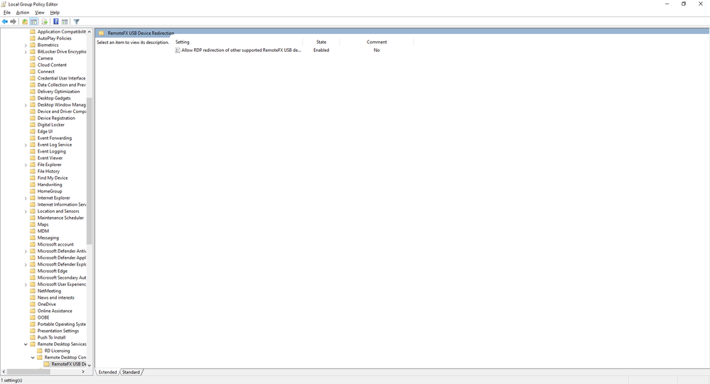
Task: Select News and interests tree item
Action: [55, 297]
